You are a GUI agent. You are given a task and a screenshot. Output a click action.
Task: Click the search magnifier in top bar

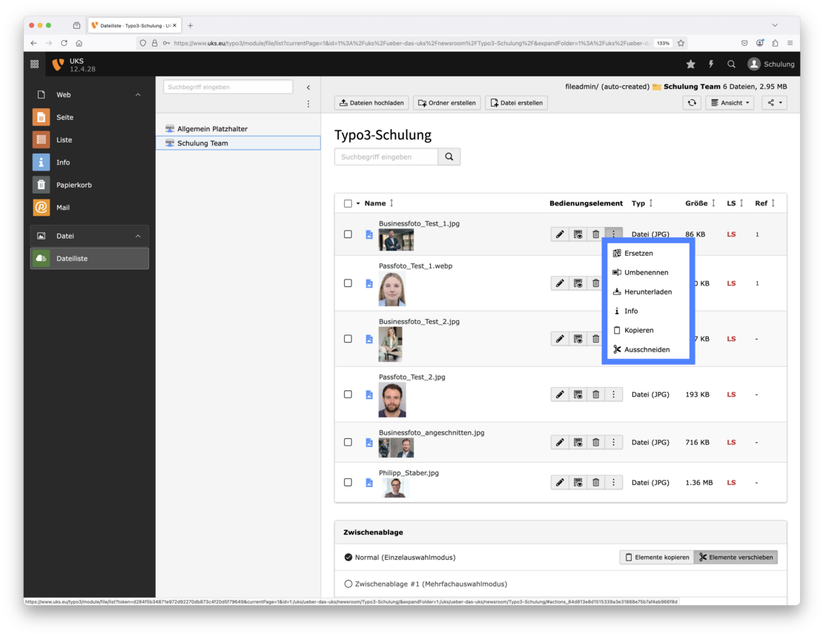(x=731, y=65)
